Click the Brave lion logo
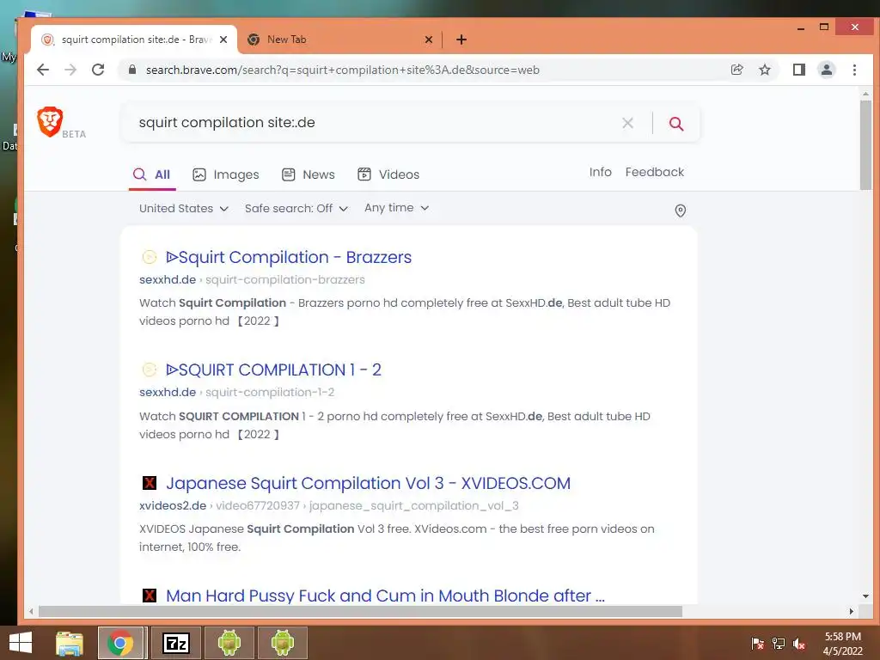Screen dimensions: 880x660 50,121
